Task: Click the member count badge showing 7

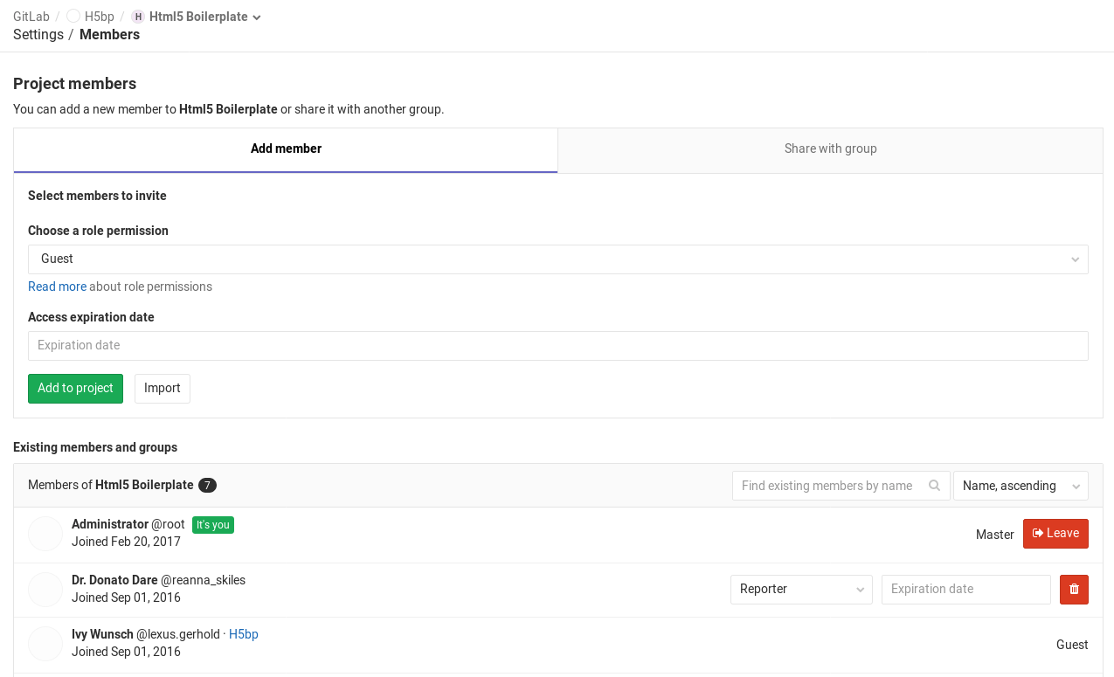Action: click(x=207, y=485)
